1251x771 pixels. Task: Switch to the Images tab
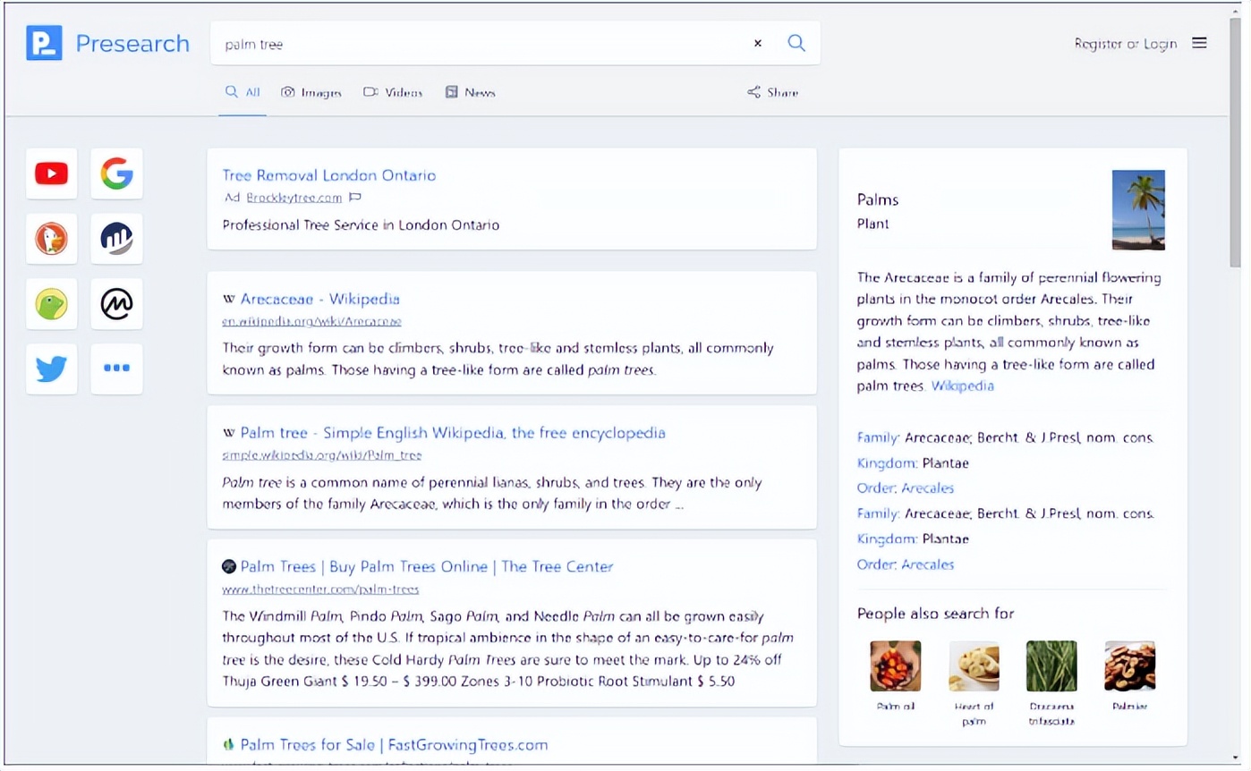click(311, 92)
